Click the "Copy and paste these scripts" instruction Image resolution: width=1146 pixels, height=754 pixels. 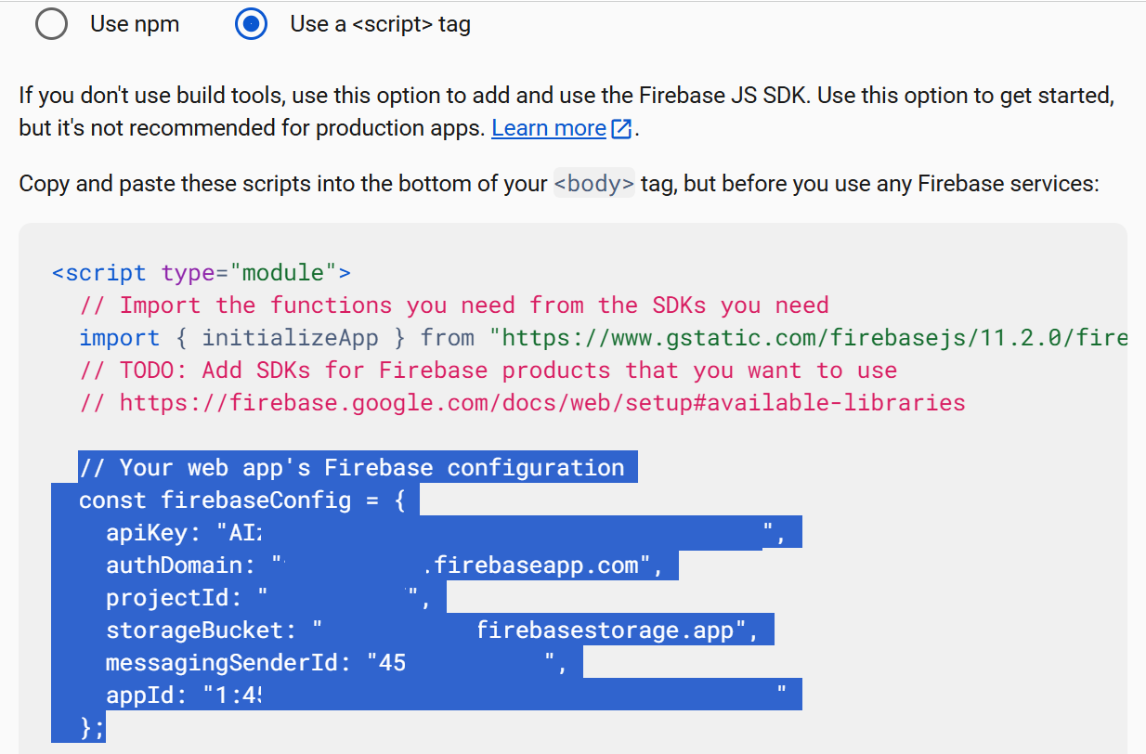click(559, 184)
